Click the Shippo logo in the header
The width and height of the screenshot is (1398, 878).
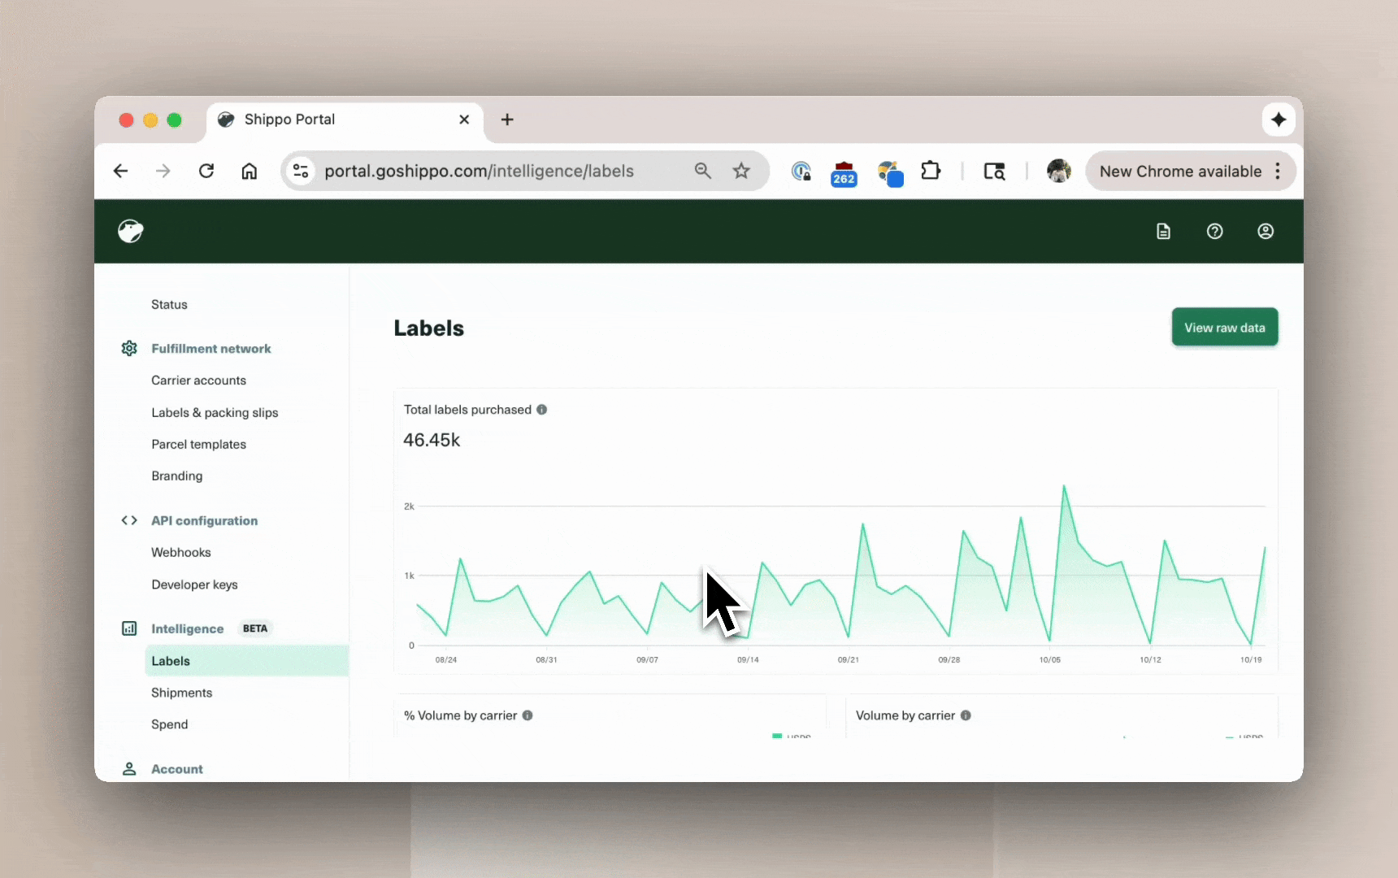click(130, 231)
